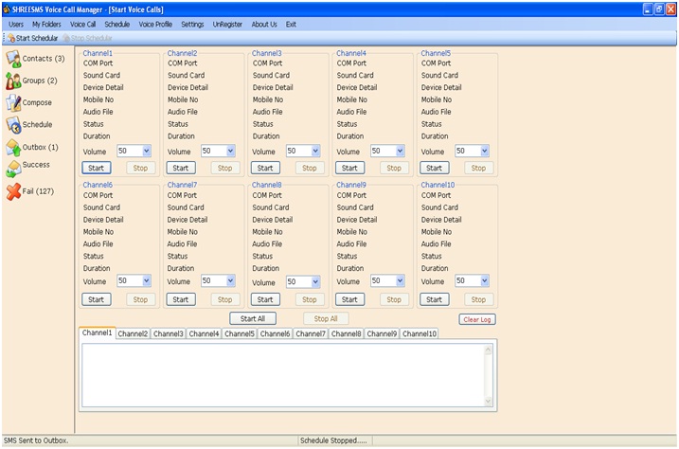Click log area scrollbar up arrow

click(x=489, y=350)
